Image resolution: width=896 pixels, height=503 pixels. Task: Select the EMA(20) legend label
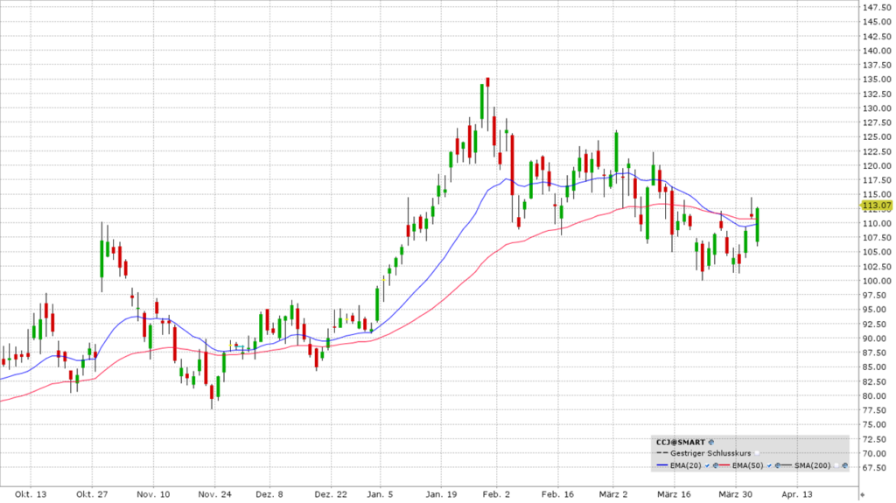tap(686, 465)
